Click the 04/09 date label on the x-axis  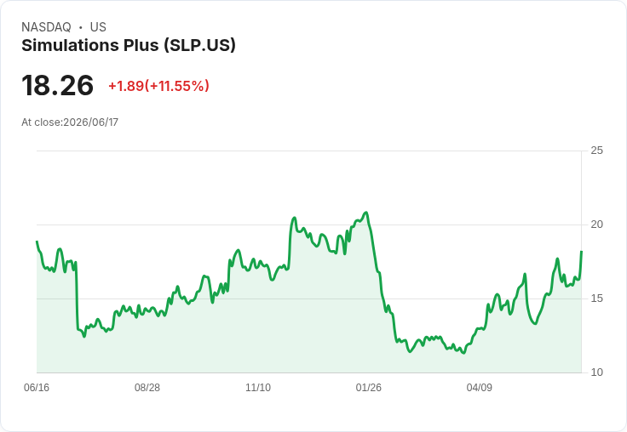click(479, 388)
